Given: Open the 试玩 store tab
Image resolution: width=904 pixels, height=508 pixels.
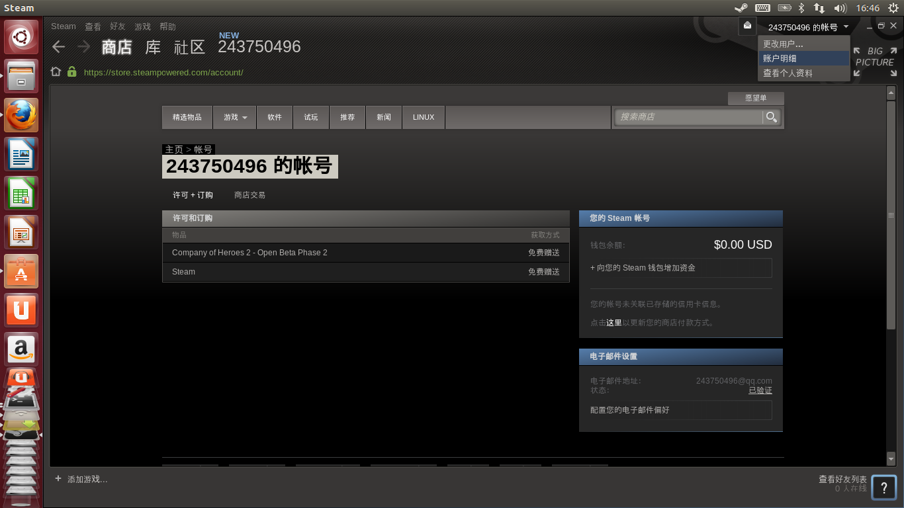Looking at the screenshot, I should pyautogui.click(x=311, y=117).
